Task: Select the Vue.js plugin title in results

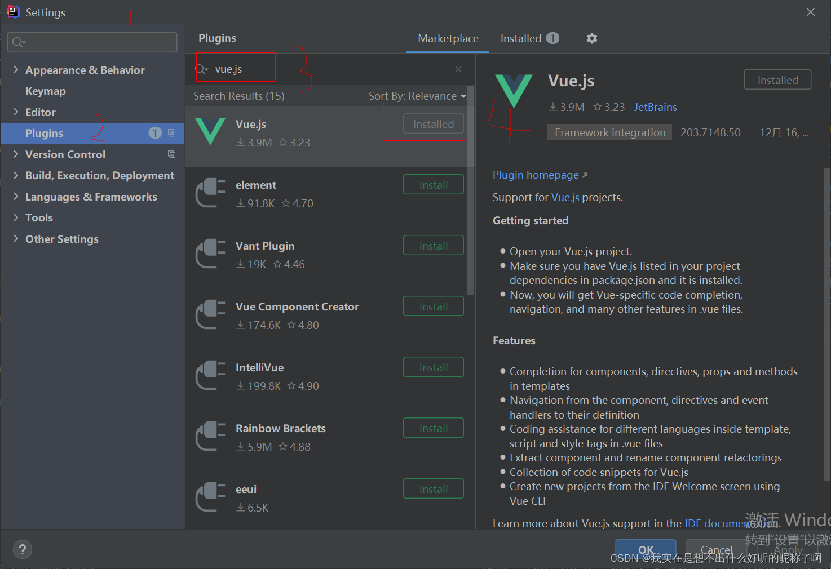Action: tap(251, 124)
